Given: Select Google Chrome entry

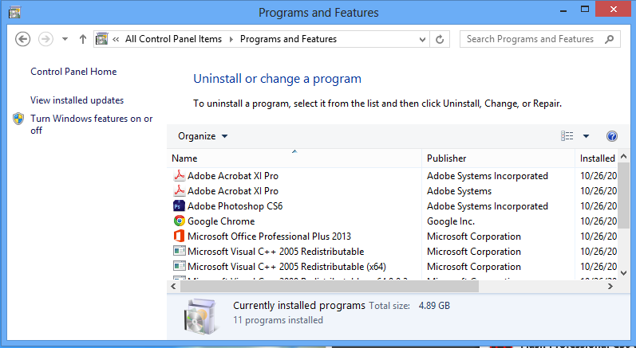Looking at the screenshot, I should tap(221, 221).
